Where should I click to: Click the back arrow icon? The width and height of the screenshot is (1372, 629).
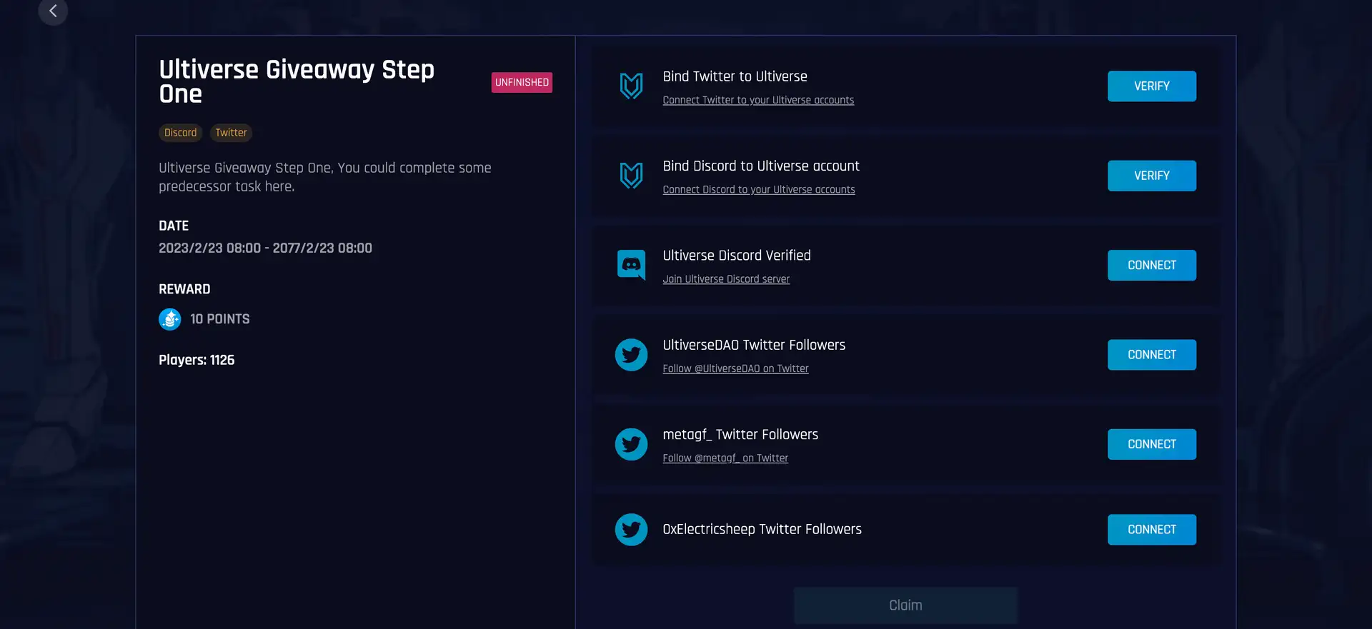(x=53, y=11)
